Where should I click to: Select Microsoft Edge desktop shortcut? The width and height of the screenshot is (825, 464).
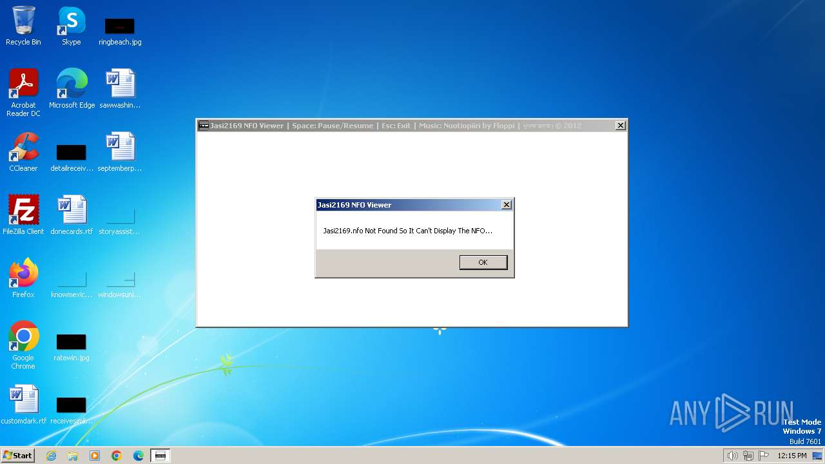[x=72, y=89]
